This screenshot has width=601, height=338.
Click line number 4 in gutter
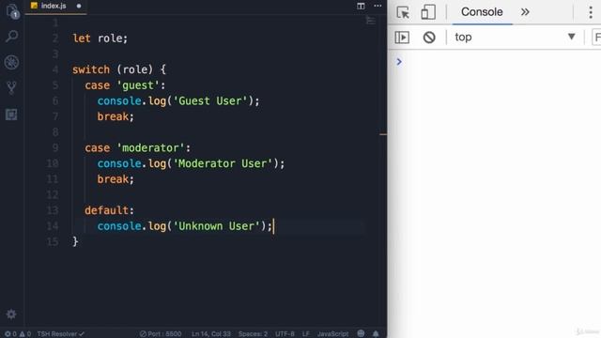[x=55, y=69]
